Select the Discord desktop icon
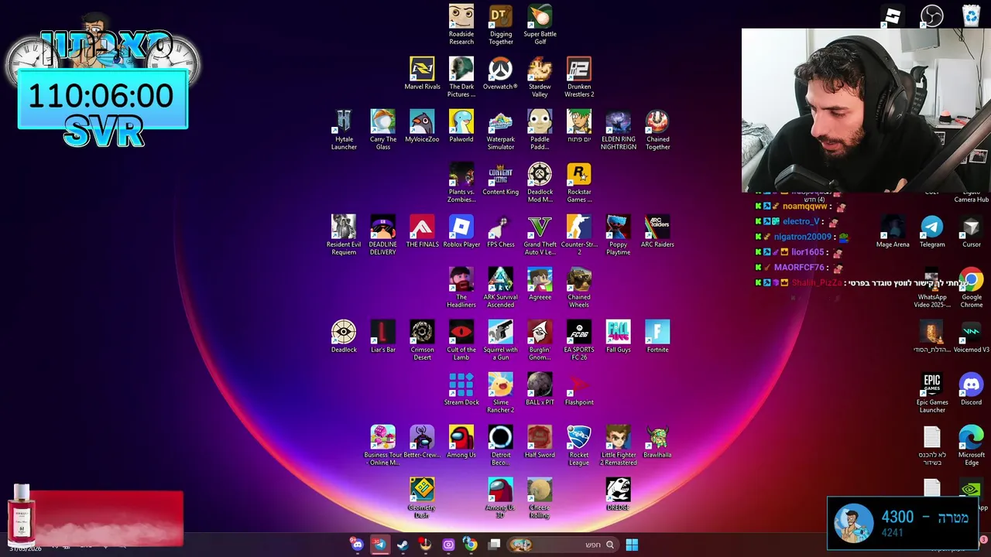The width and height of the screenshot is (991, 557). tap(972, 389)
